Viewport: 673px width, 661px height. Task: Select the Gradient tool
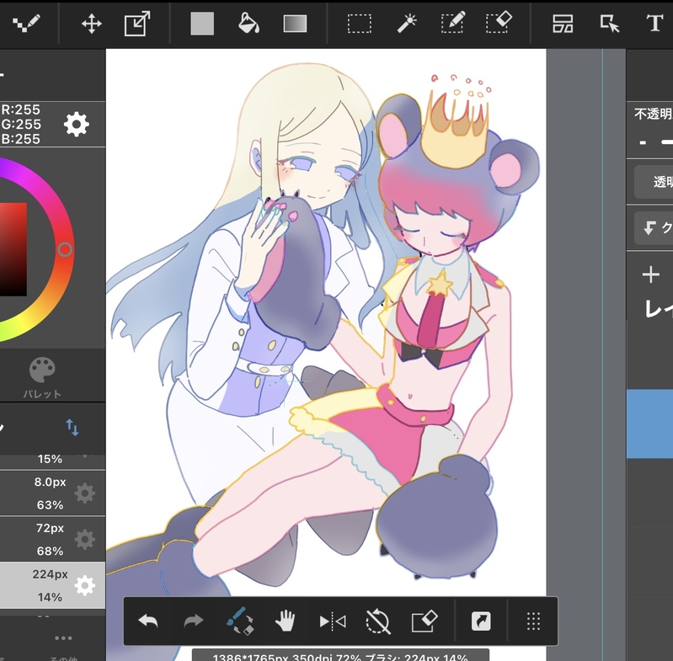pos(295,24)
